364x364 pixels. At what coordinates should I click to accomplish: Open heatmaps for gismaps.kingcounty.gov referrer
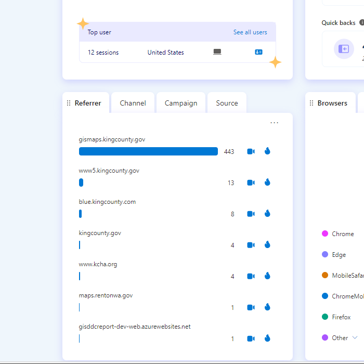click(267, 151)
